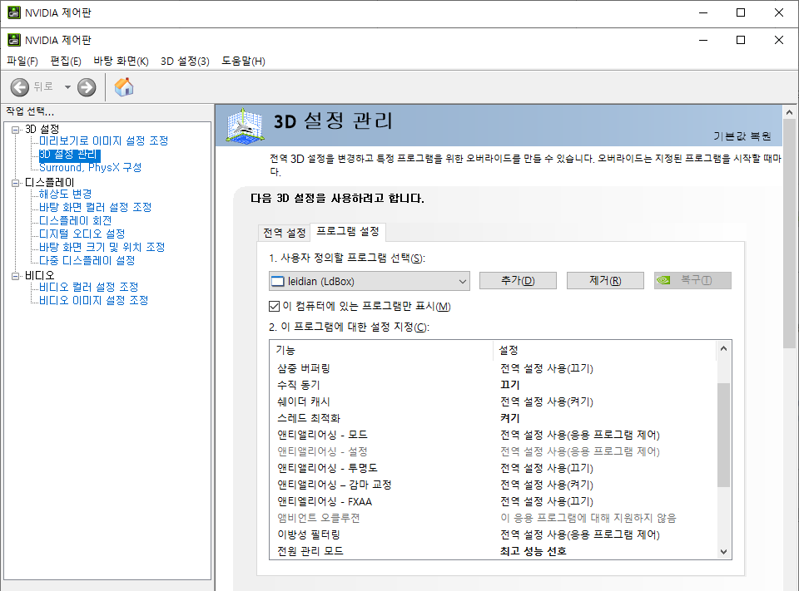Click 기본값 복원 link
799x591 pixels.
(742, 136)
